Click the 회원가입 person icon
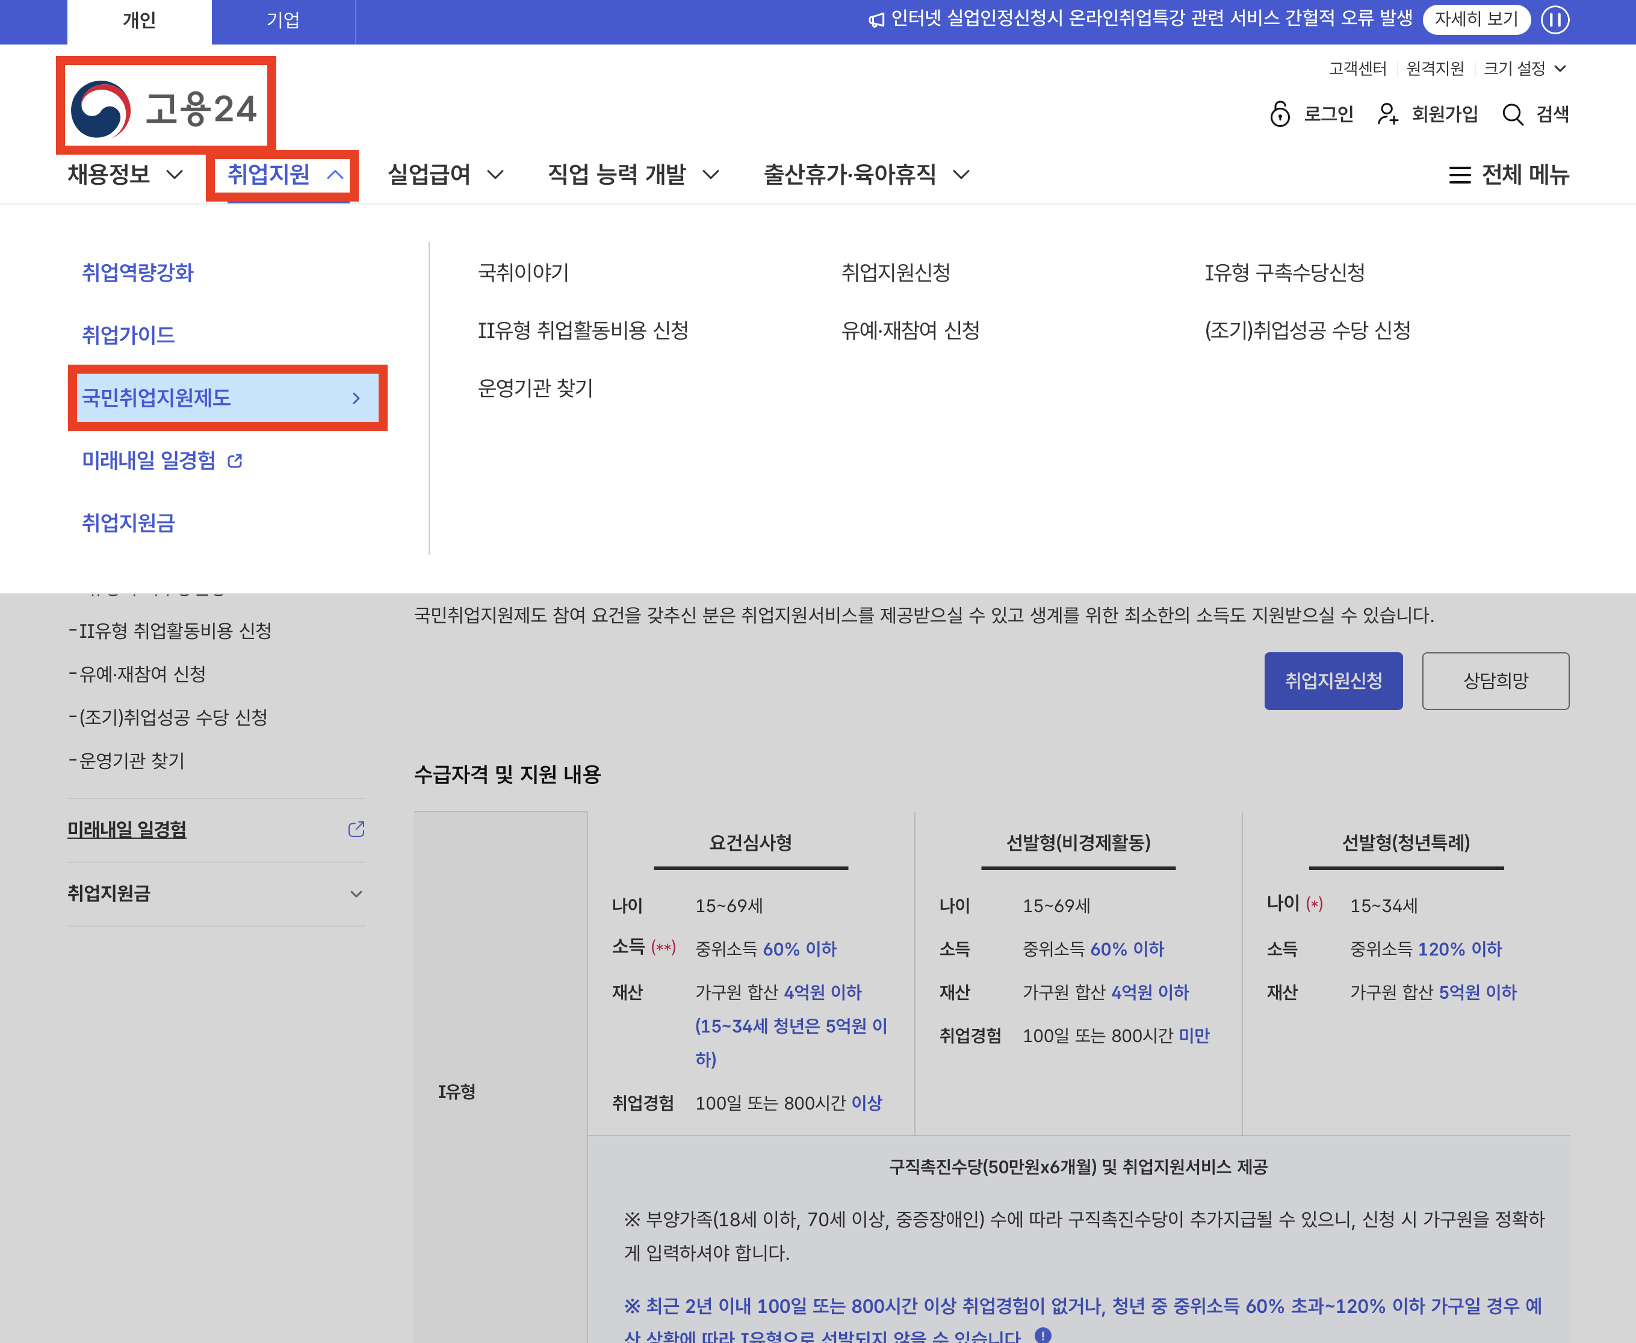The image size is (1636, 1343). pos(1387,114)
